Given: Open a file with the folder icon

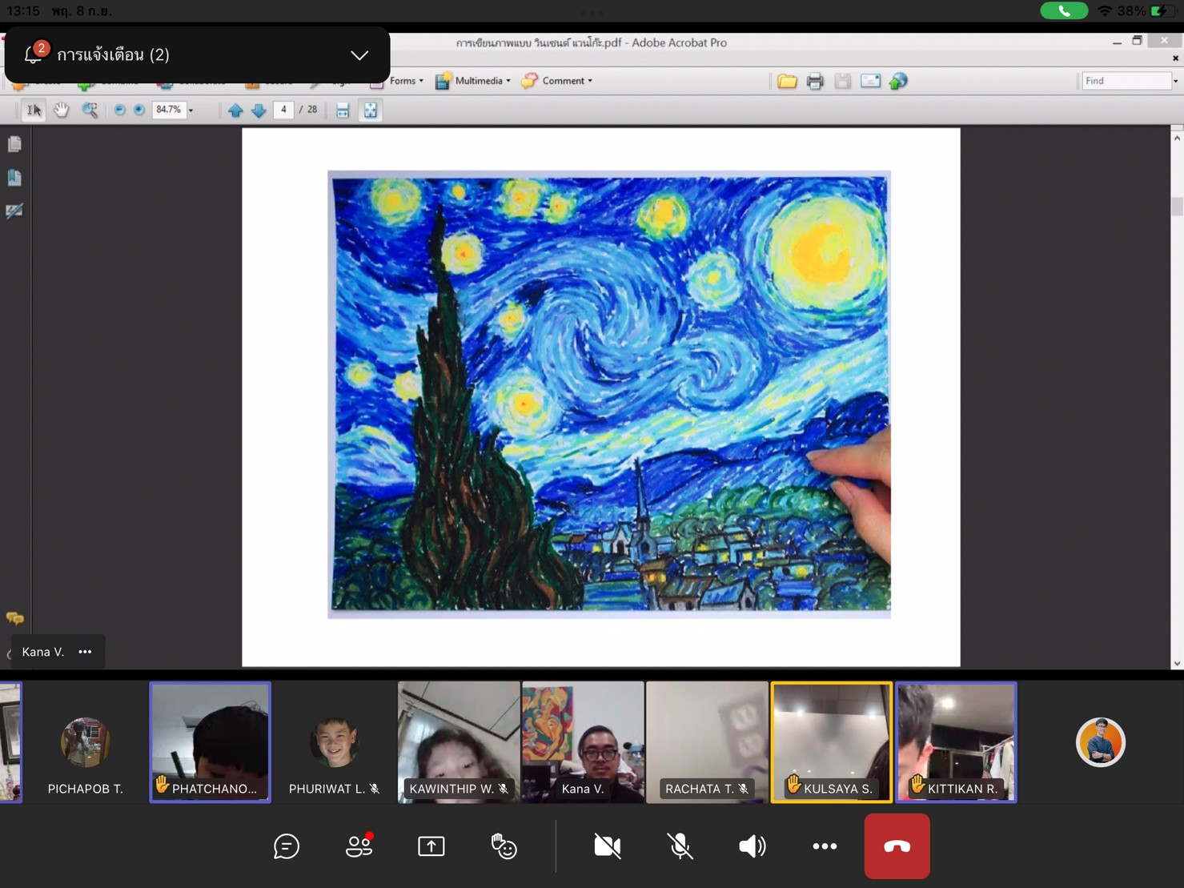Looking at the screenshot, I should pyautogui.click(x=787, y=81).
